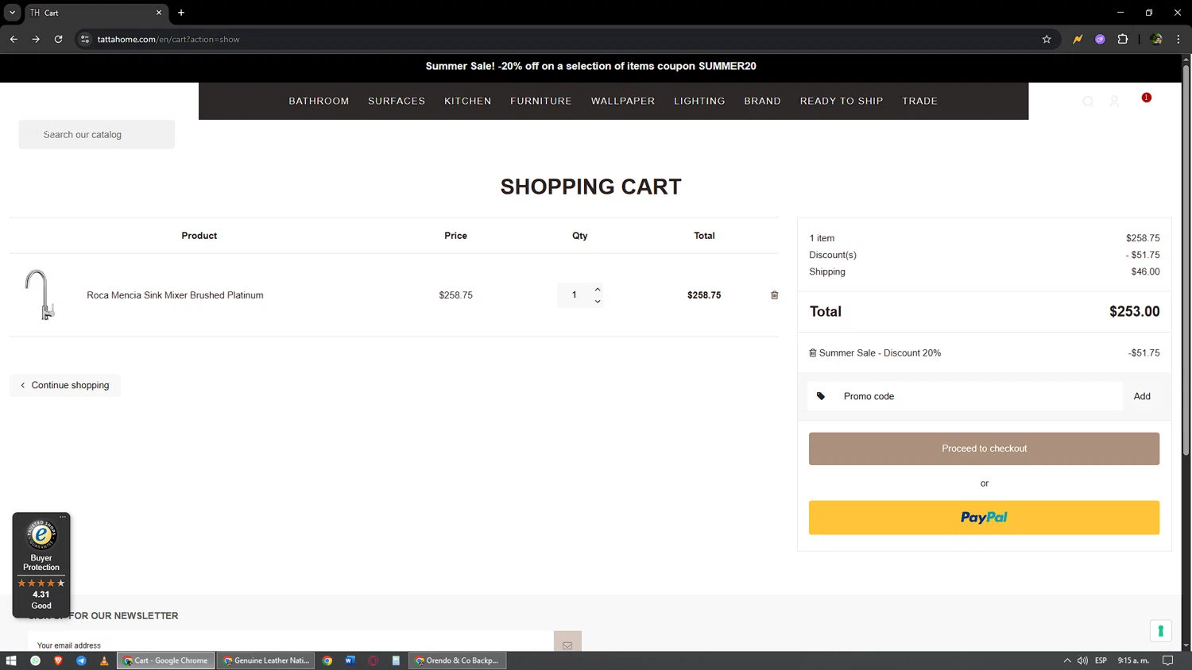Open Trusted Shops badge three-dot options
Screen dimensions: 1192x670
pyautogui.click(x=63, y=517)
